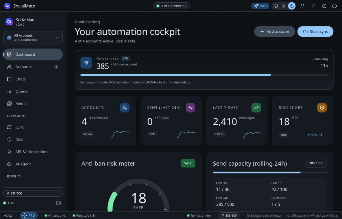Click the '142 in' badge
Image resolution: width=342 pixels, height=219 pixels.
pyautogui.click(x=219, y=134)
